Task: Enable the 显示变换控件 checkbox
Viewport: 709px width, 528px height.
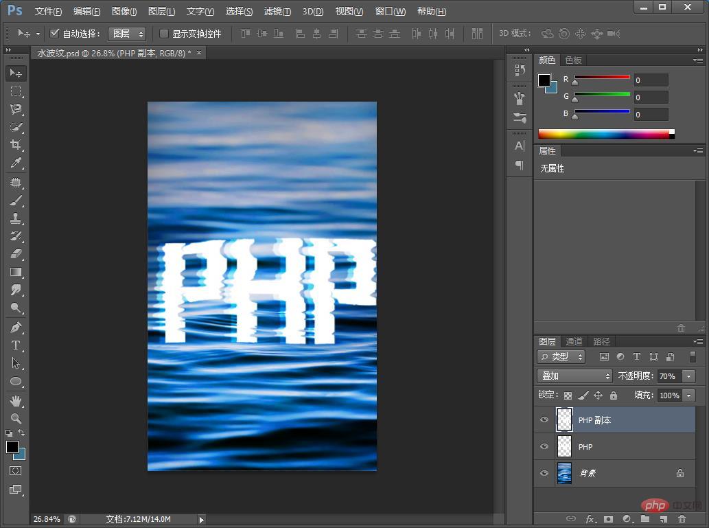Action: [x=164, y=34]
